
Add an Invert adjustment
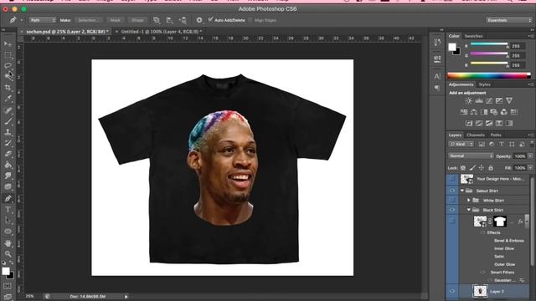tap(469, 123)
